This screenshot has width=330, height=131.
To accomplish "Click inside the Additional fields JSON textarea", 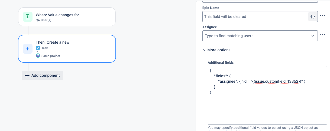I will [x=267, y=95].
